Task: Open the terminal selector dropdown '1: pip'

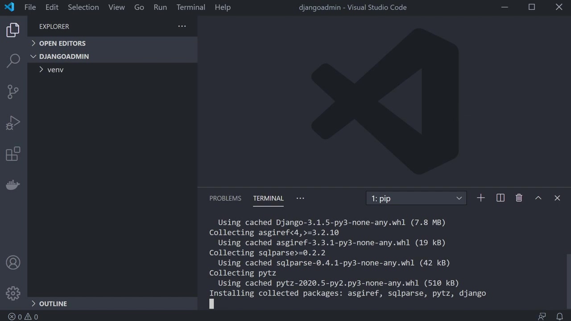Action: pyautogui.click(x=416, y=198)
